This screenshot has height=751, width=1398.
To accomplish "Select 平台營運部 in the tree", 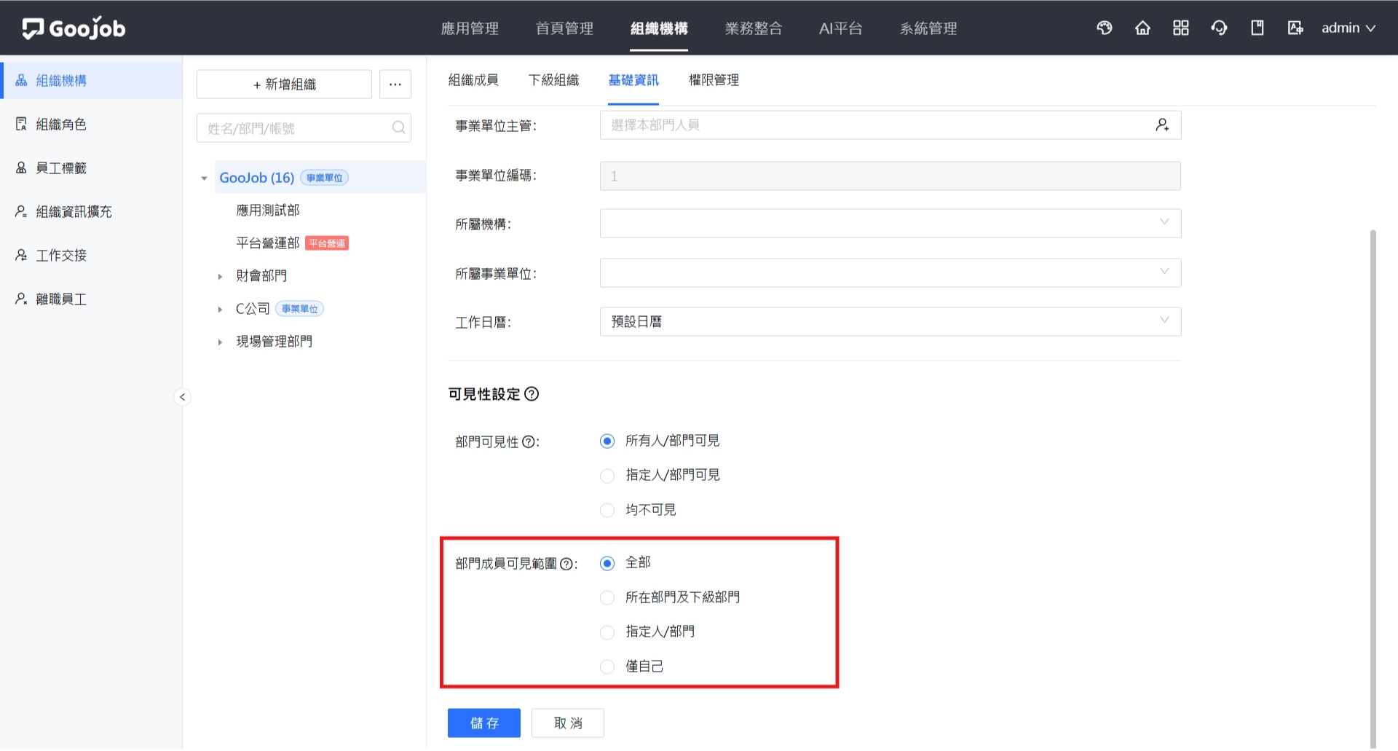I will pyautogui.click(x=268, y=243).
